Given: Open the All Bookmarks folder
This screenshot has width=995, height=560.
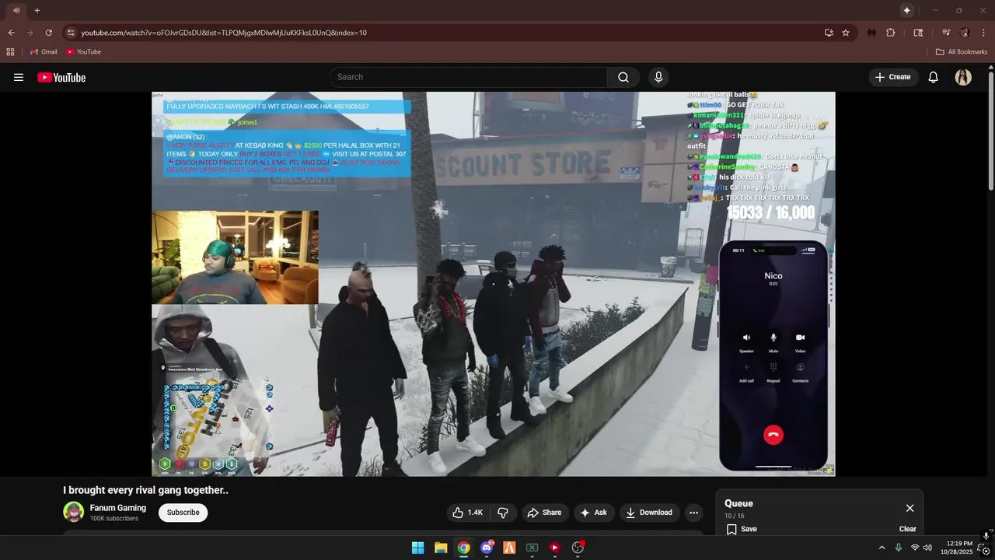Looking at the screenshot, I should point(962,52).
